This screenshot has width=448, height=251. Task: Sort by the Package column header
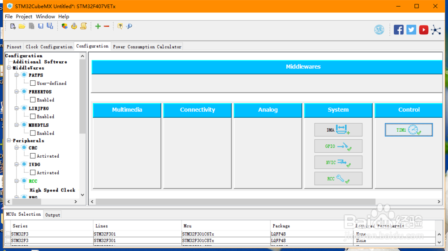tap(312, 226)
